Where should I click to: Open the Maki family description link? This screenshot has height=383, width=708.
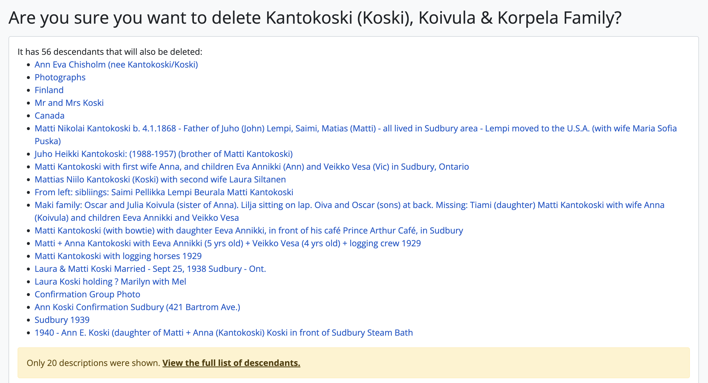(349, 205)
